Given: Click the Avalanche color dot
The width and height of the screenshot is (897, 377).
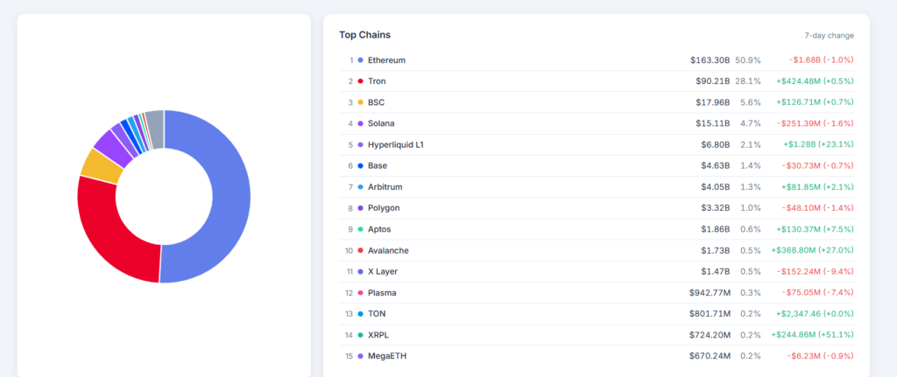Looking at the screenshot, I should [360, 250].
